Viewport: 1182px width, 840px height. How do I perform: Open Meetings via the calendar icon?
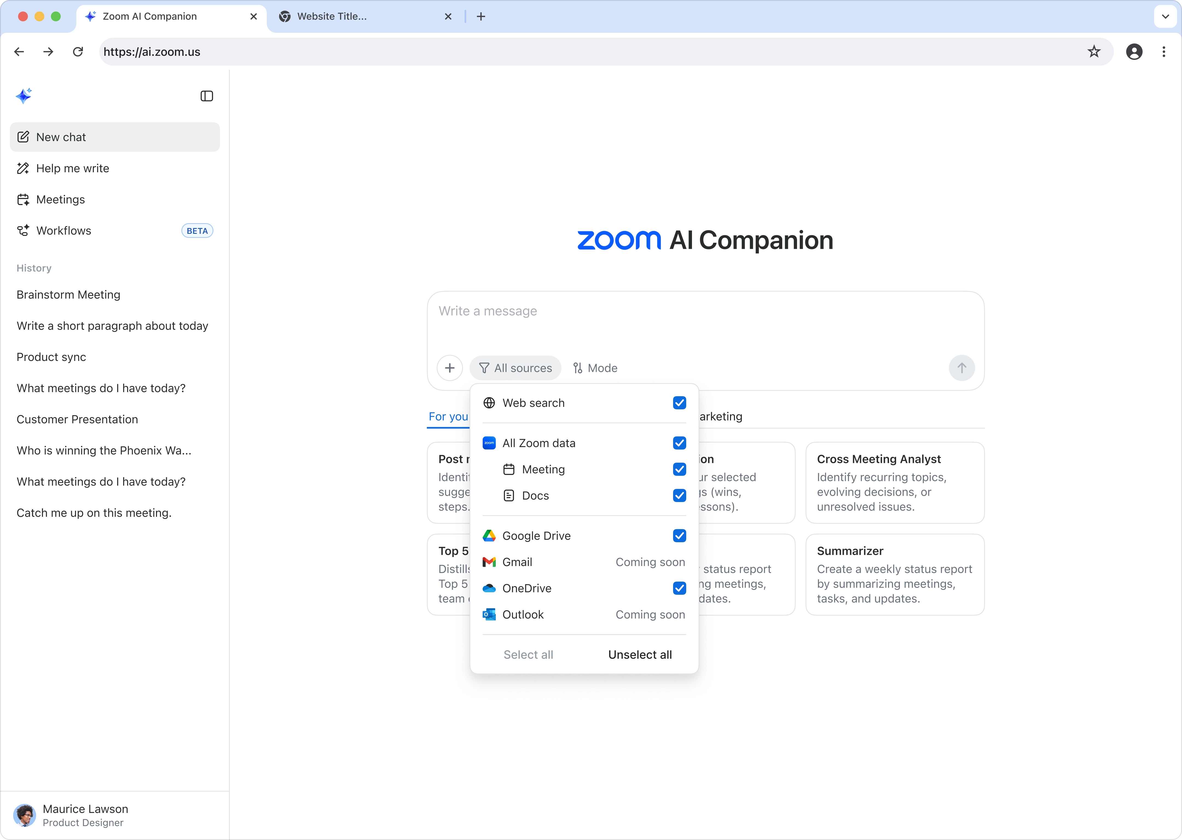click(23, 199)
